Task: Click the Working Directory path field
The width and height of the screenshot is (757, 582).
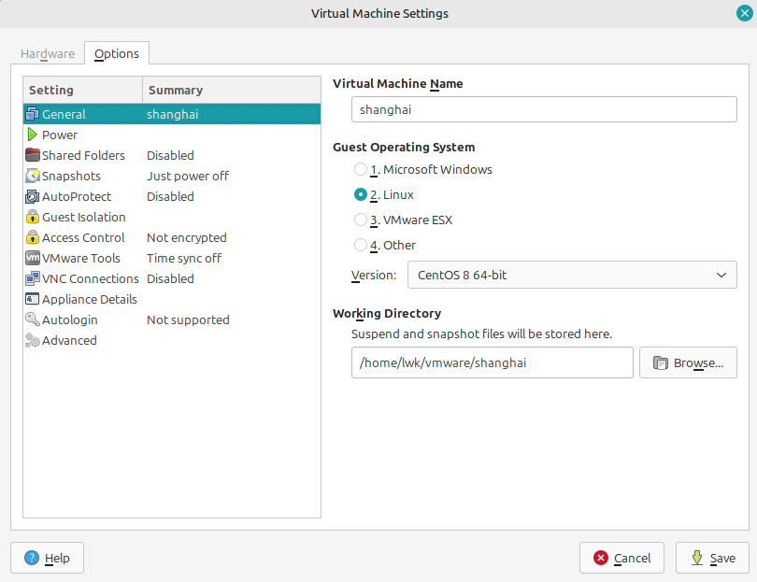Action: click(x=492, y=362)
